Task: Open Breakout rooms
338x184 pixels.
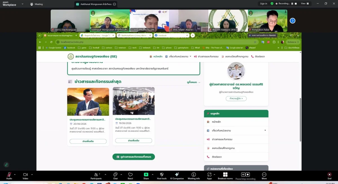Action: click(225, 176)
